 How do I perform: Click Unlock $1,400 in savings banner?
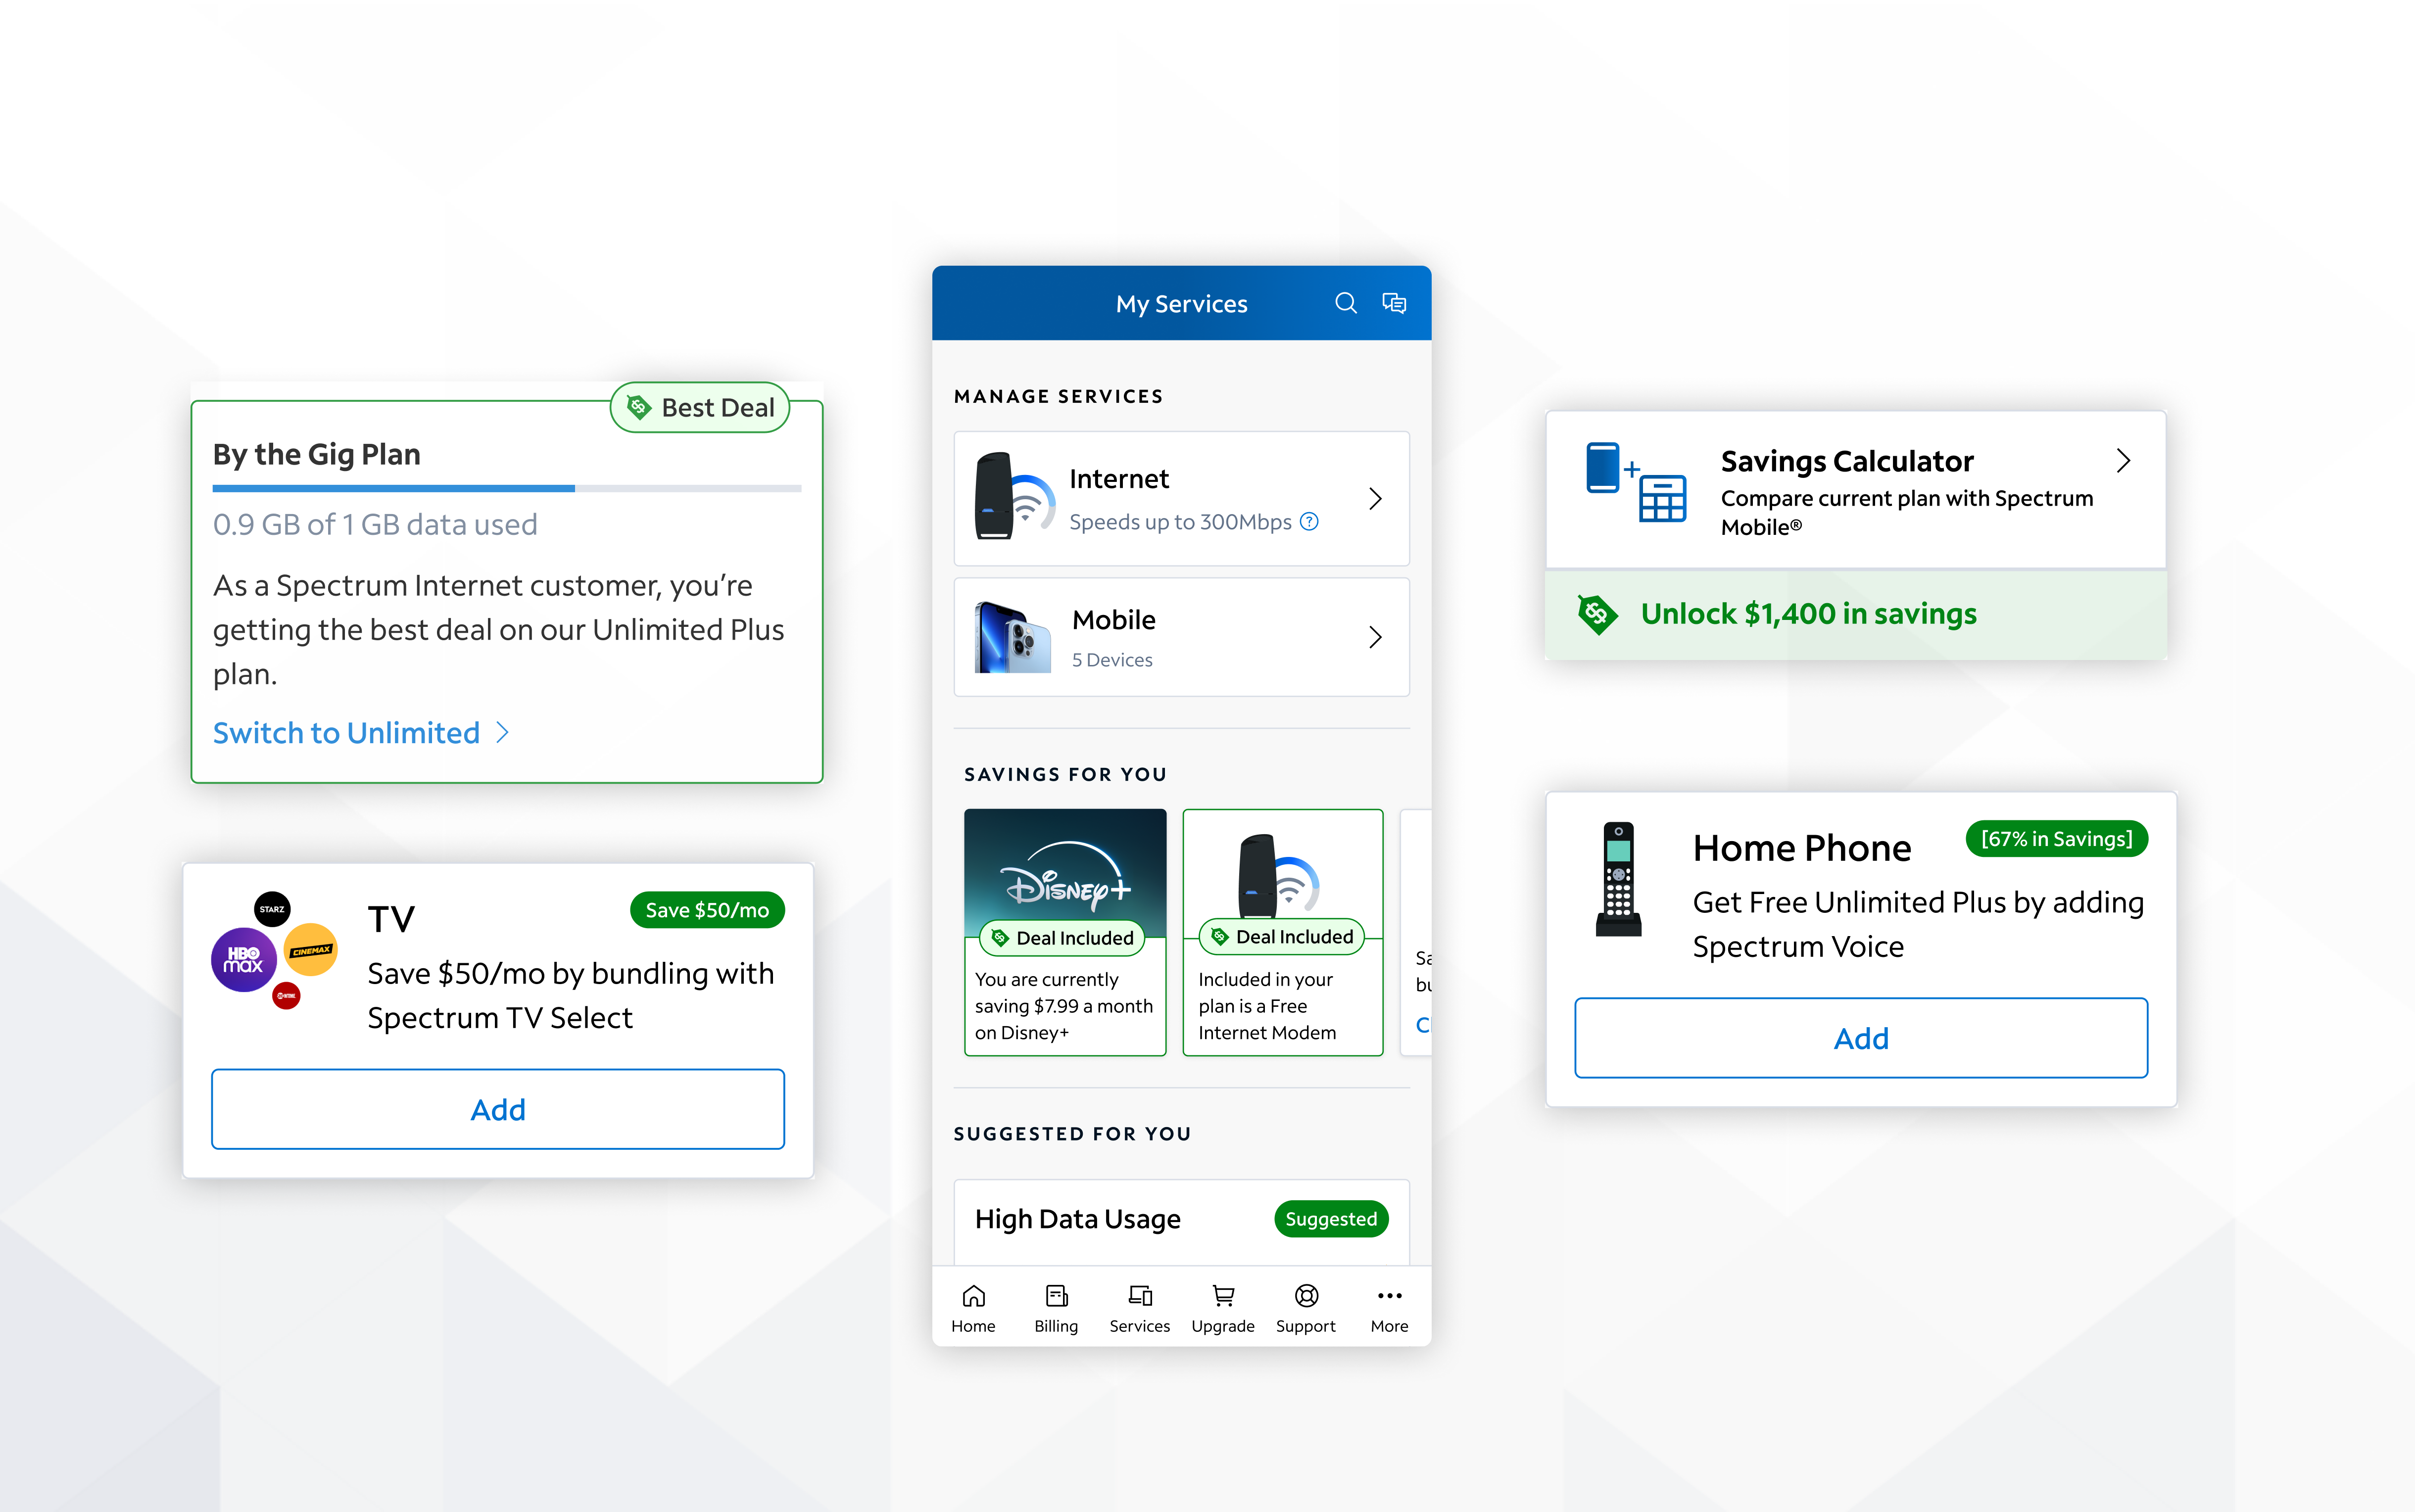1856,614
